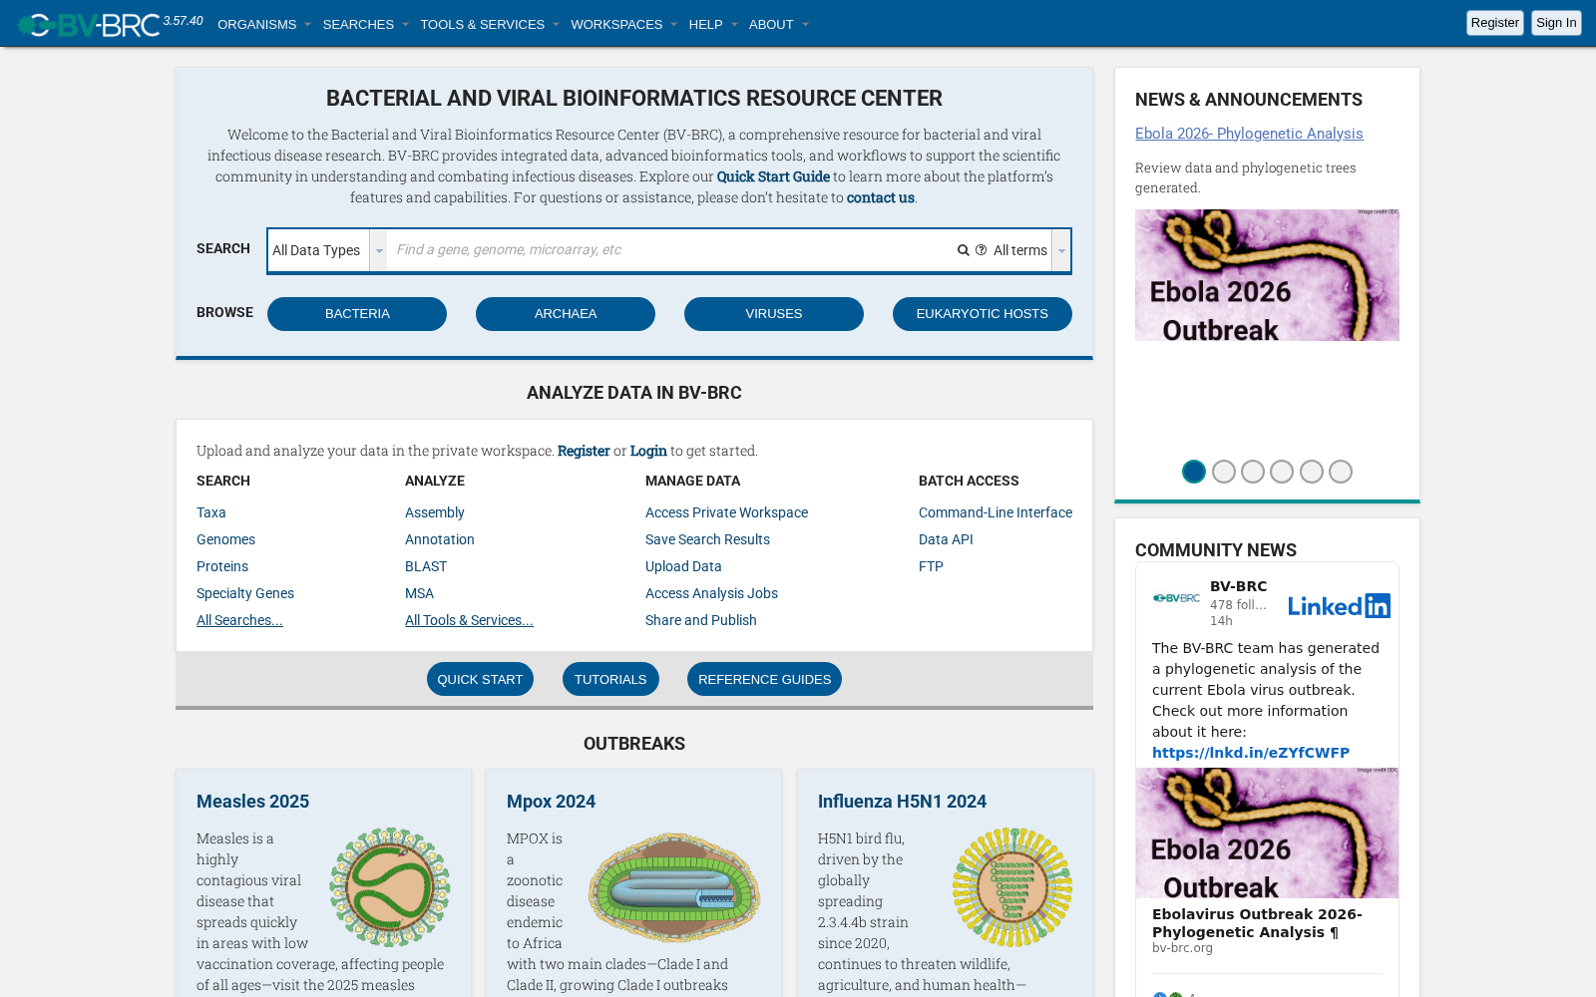Open the All Data Types dropdown
Screen dimensions: 1596x997
click(x=328, y=250)
